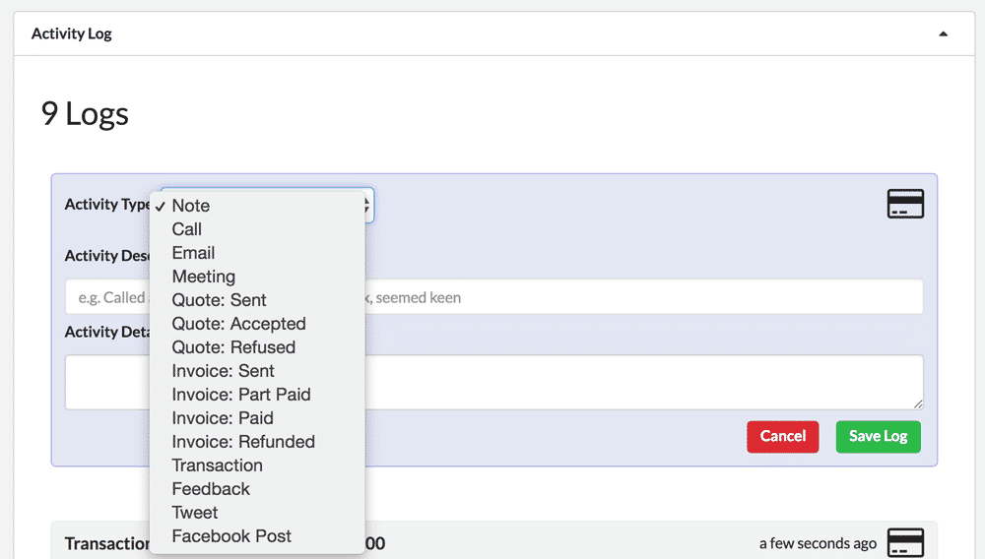The image size is (985, 559).
Task: Choose Email from the Activity Type list
Action: (257, 253)
